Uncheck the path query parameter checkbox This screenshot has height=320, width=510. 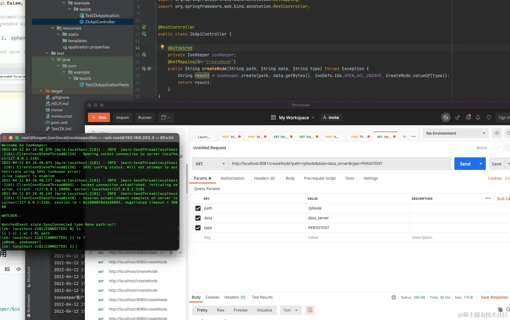pos(198,208)
